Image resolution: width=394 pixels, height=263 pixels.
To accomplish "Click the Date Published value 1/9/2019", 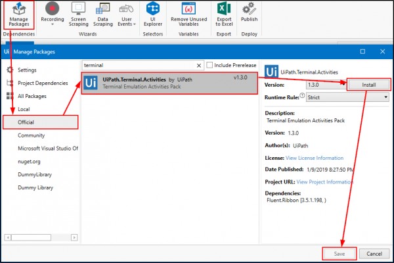I will pyautogui.click(x=330, y=170).
